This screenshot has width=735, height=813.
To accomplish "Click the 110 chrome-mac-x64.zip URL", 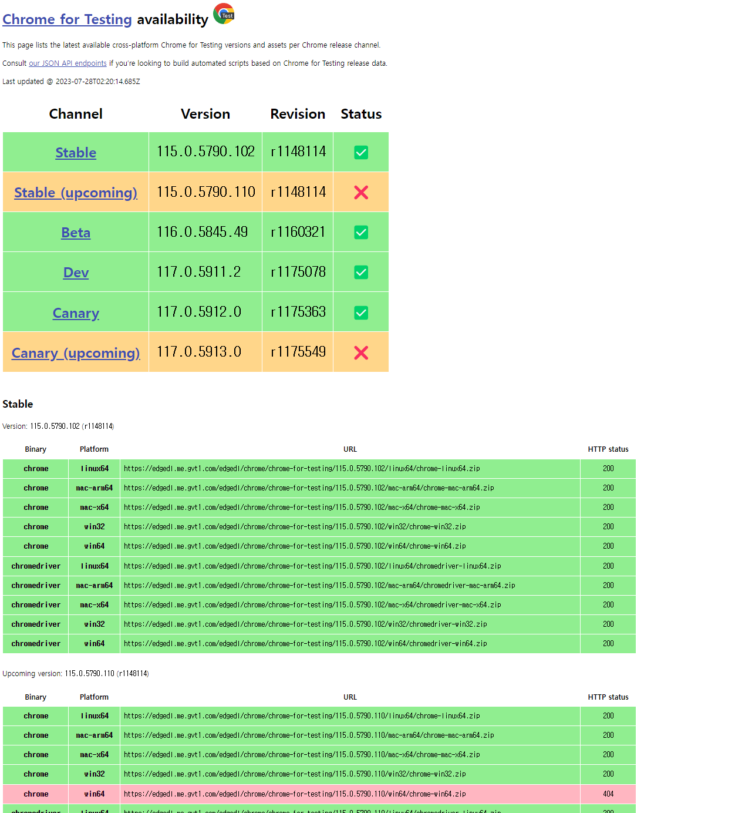I will [x=302, y=755].
